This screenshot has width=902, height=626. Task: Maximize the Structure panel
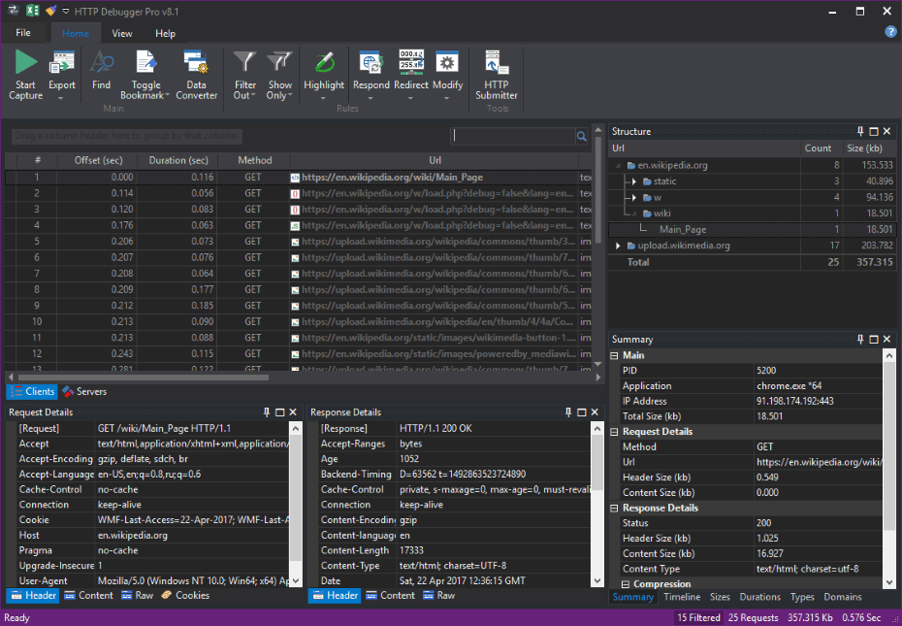pyautogui.click(x=873, y=131)
